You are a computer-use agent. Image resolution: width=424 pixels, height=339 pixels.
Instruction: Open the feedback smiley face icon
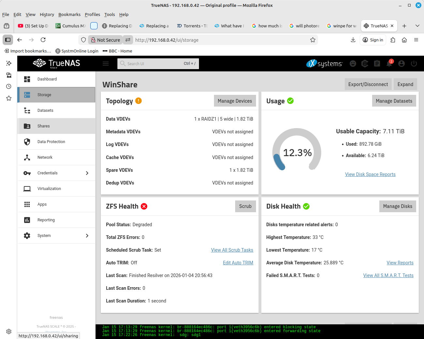353,64
